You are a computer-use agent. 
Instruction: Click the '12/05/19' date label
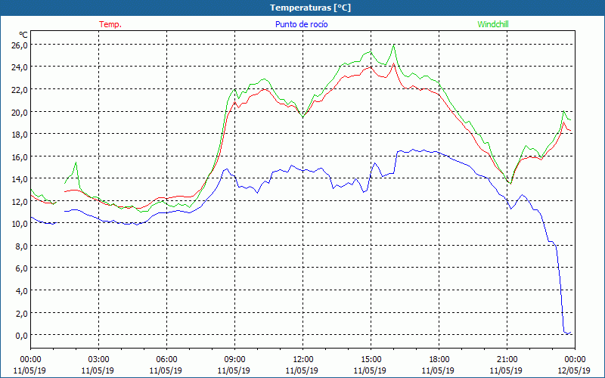click(574, 370)
